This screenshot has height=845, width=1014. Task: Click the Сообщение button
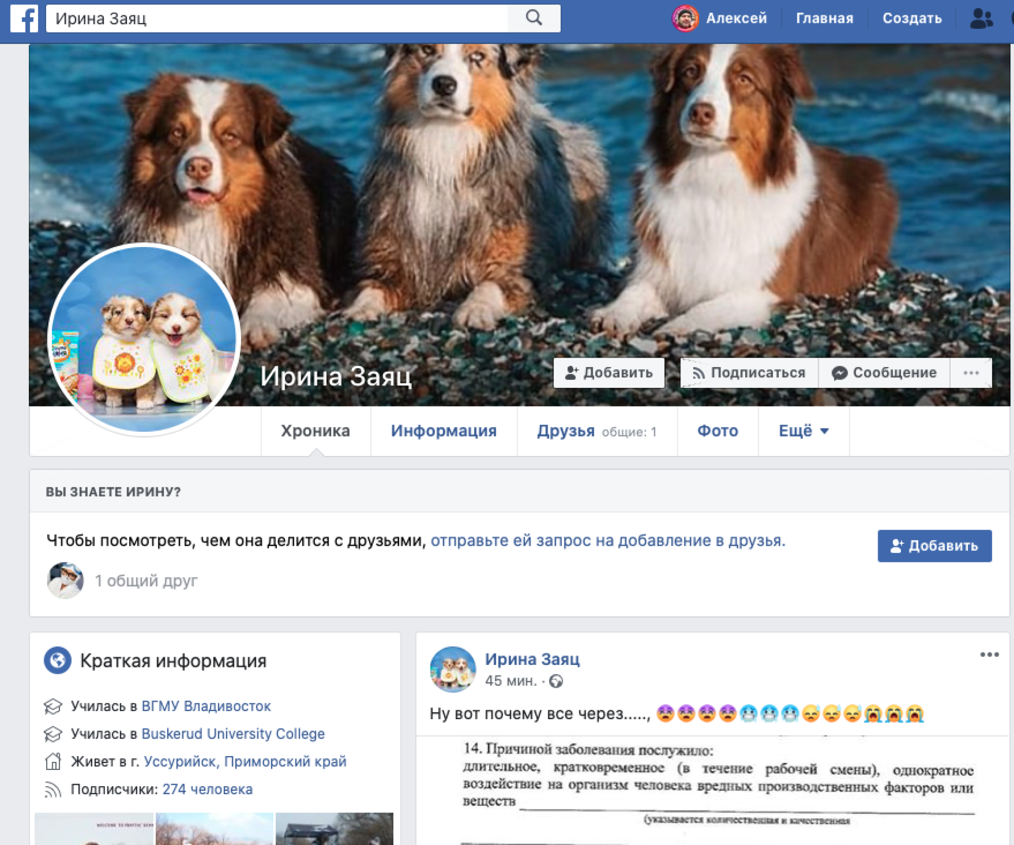click(x=884, y=373)
